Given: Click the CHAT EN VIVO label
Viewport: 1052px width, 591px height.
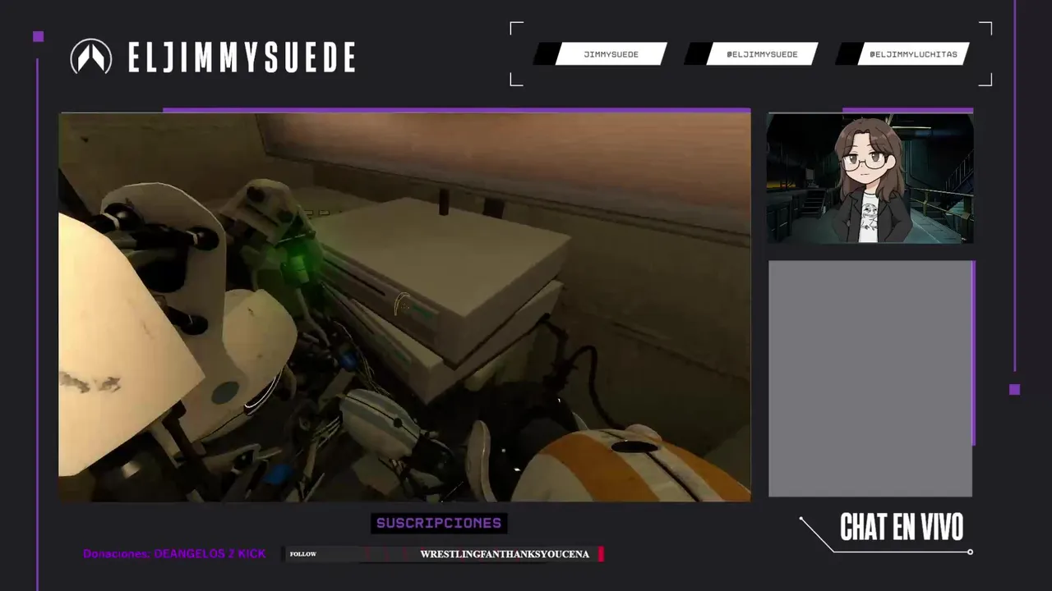Looking at the screenshot, I should pyautogui.click(x=901, y=528).
